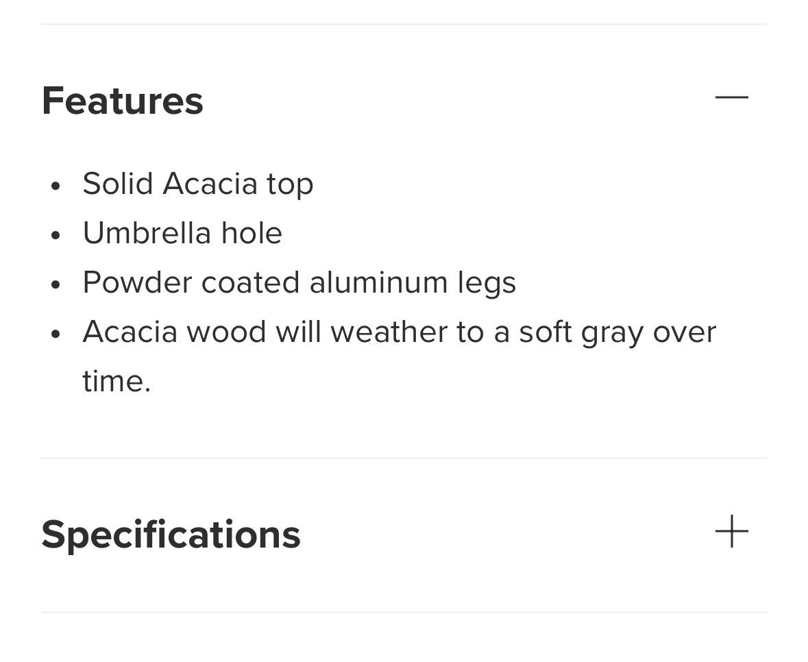Click "Acacia wood will weather" line

click(x=399, y=332)
